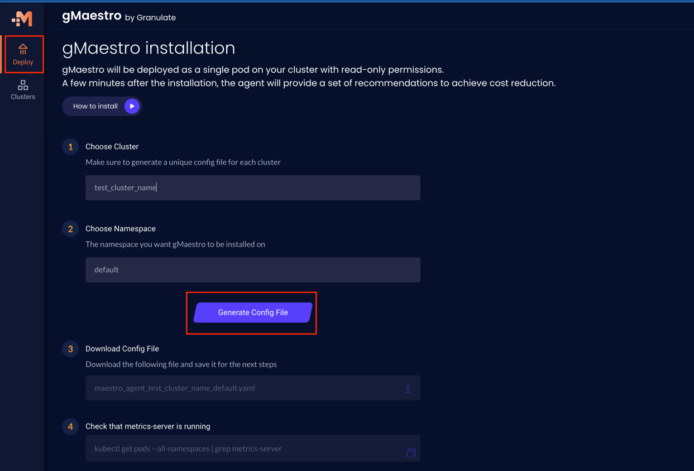Copy the kubectl get pods command
The height and width of the screenshot is (471, 694).
411,453
